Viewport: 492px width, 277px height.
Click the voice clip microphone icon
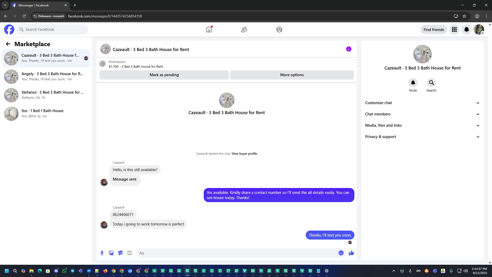(102, 253)
